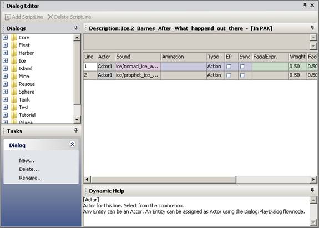Screen dimensions: 319x228
Task: Pin the Dynamic Help panel
Action: (312, 190)
